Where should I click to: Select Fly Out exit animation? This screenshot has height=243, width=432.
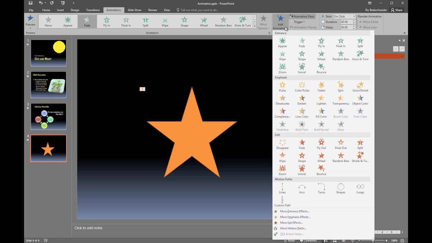[321, 144]
